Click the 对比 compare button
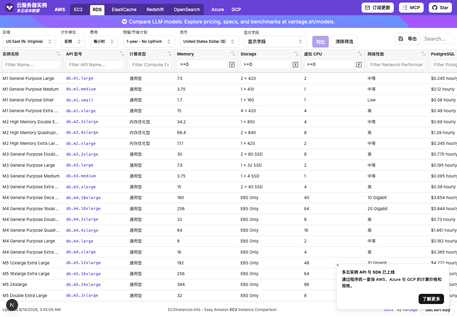The width and height of the screenshot is (457, 317). (x=321, y=42)
